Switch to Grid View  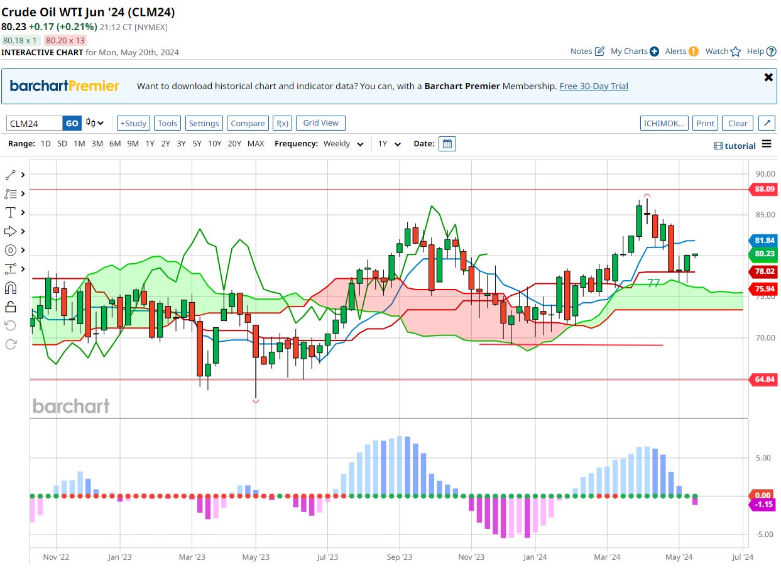(321, 122)
